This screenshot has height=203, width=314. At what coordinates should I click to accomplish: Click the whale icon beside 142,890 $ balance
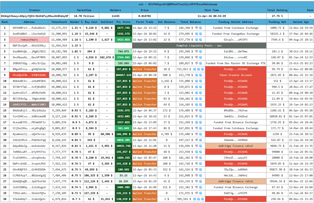tap(200, 175)
